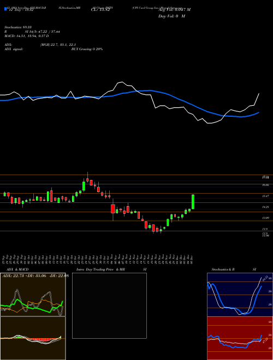The width and height of the screenshot is (273, 360).
Task: Click the 13.09 price axis label
Action: tap(266, 218)
